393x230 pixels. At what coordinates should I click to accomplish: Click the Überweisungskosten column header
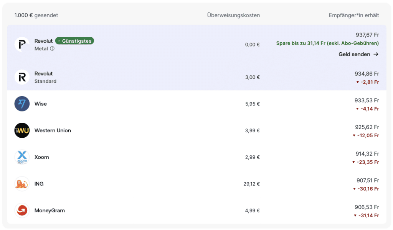[x=233, y=15]
